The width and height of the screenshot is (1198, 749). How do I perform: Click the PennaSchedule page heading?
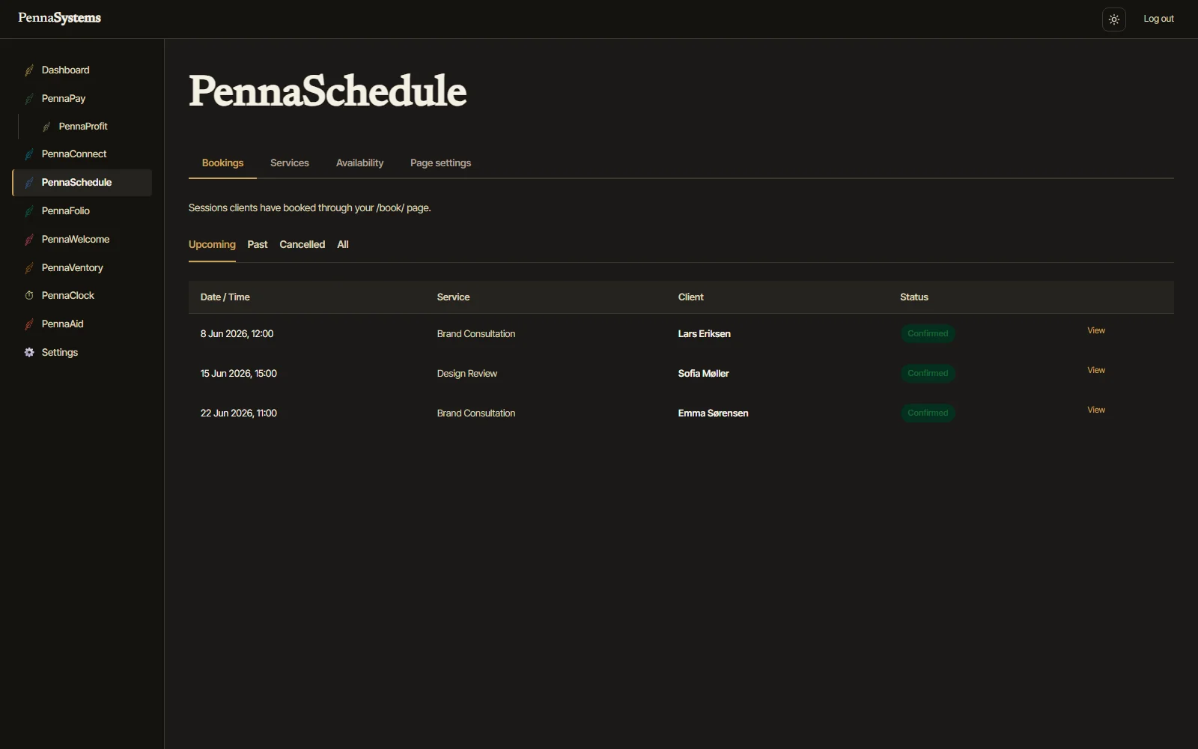click(x=327, y=91)
